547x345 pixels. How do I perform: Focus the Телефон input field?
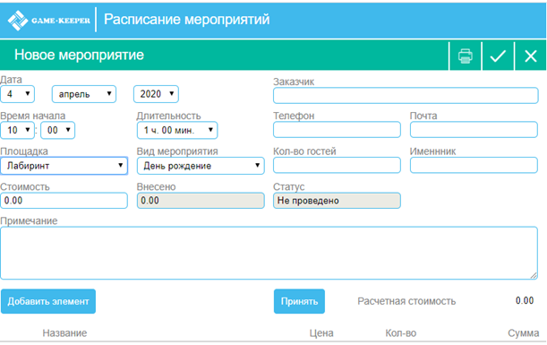337,130
